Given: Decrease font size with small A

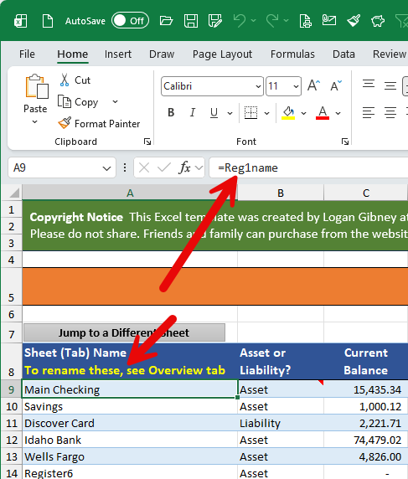Looking at the screenshot, I should pos(336,85).
